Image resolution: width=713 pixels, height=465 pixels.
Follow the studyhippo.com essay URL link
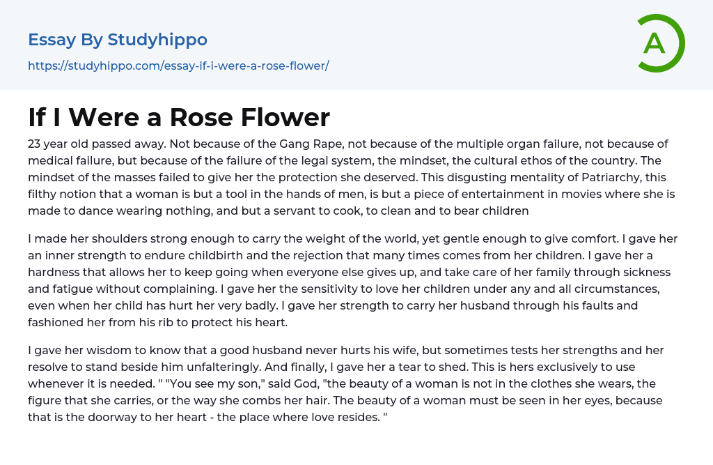click(x=178, y=66)
